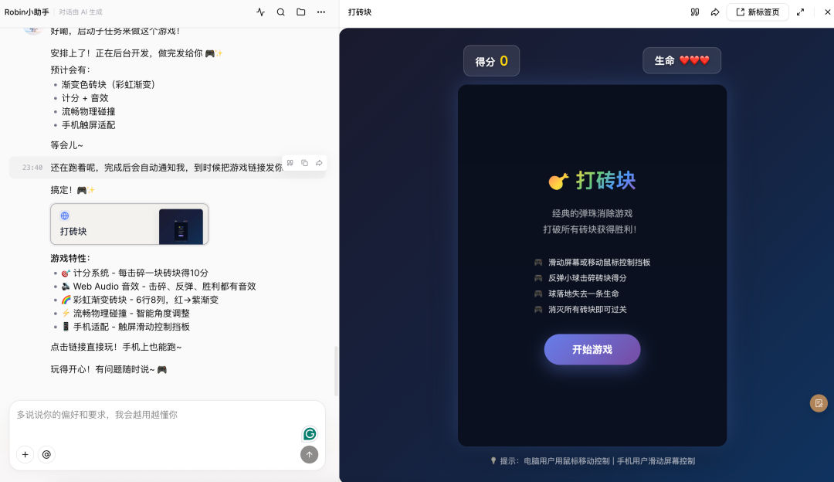Open the 打砖块 link card in the chat
This screenshot has height=482, width=834.
point(129,224)
